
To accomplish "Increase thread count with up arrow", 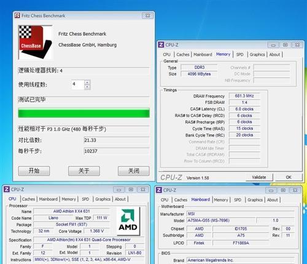I will pos(87,82).
